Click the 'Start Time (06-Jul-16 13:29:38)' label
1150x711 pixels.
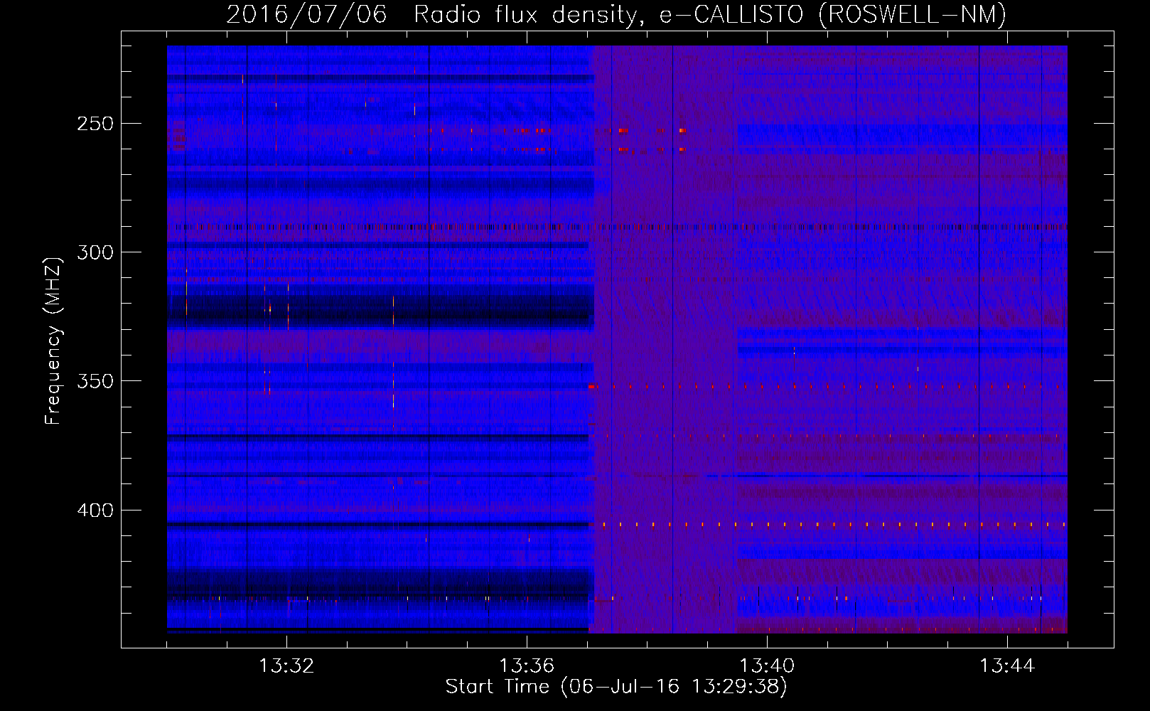pos(616,687)
